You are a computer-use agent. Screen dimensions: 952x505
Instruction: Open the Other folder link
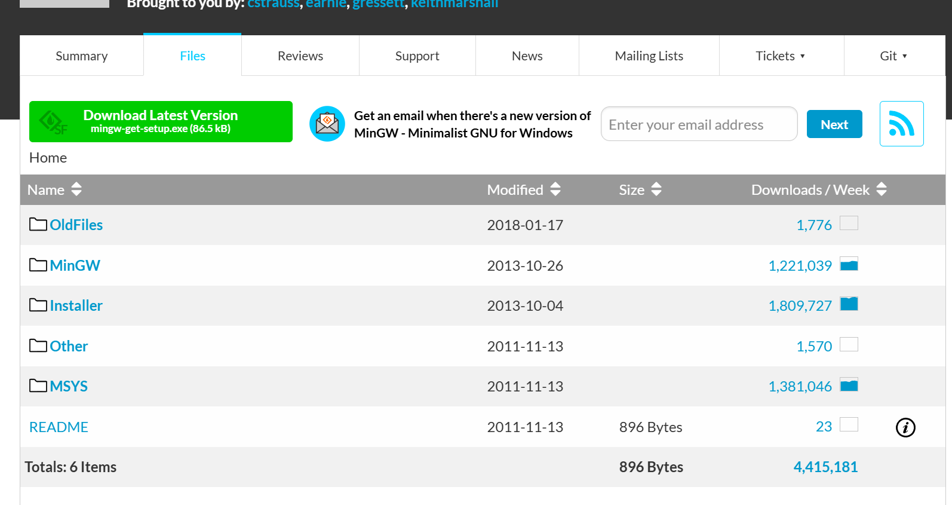pos(69,346)
